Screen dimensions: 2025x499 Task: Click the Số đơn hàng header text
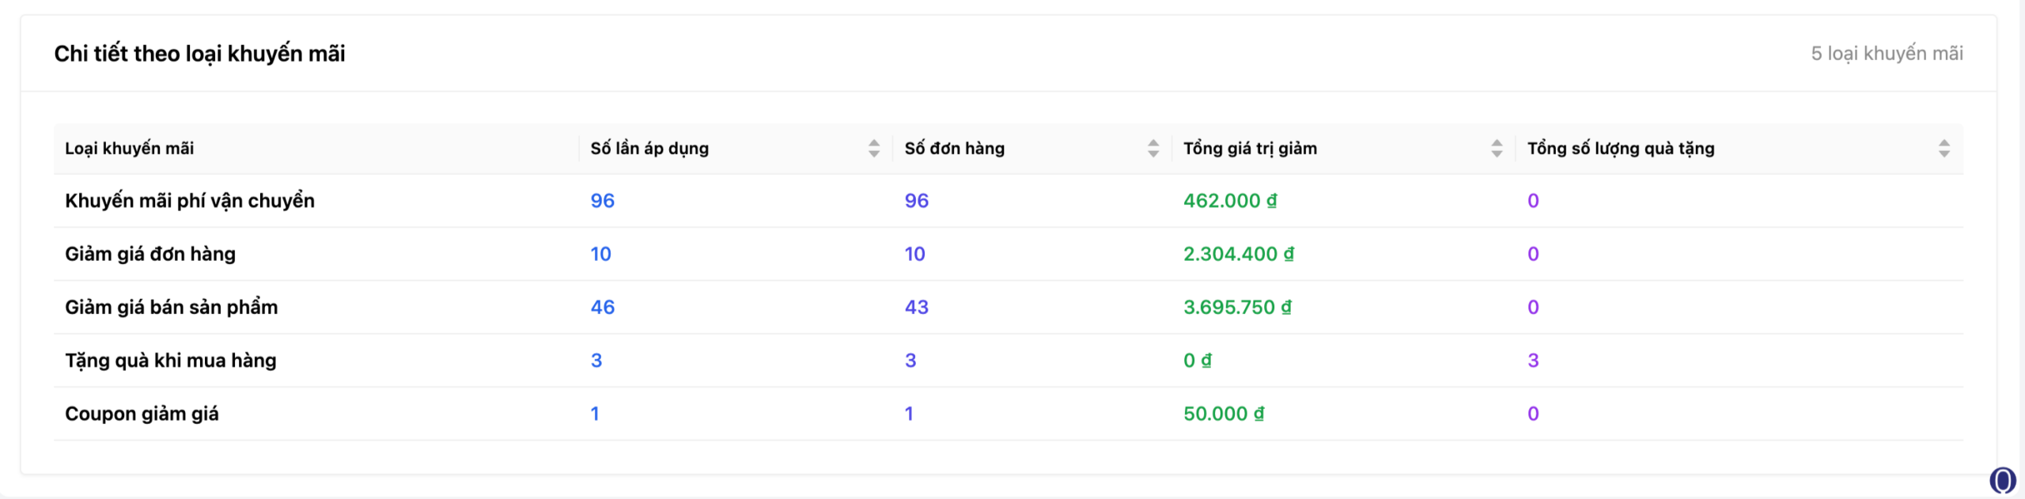954,149
